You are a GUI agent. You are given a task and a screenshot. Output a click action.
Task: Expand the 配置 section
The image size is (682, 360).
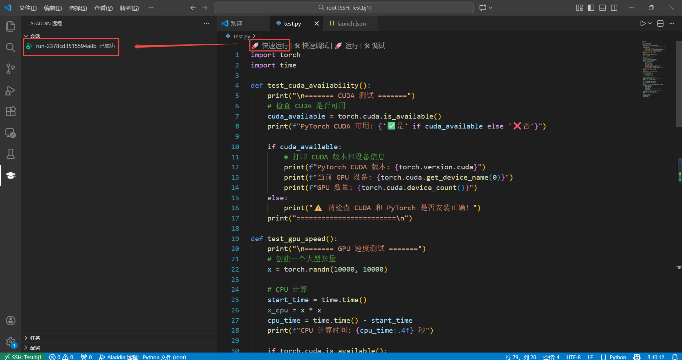pos(35,348)
